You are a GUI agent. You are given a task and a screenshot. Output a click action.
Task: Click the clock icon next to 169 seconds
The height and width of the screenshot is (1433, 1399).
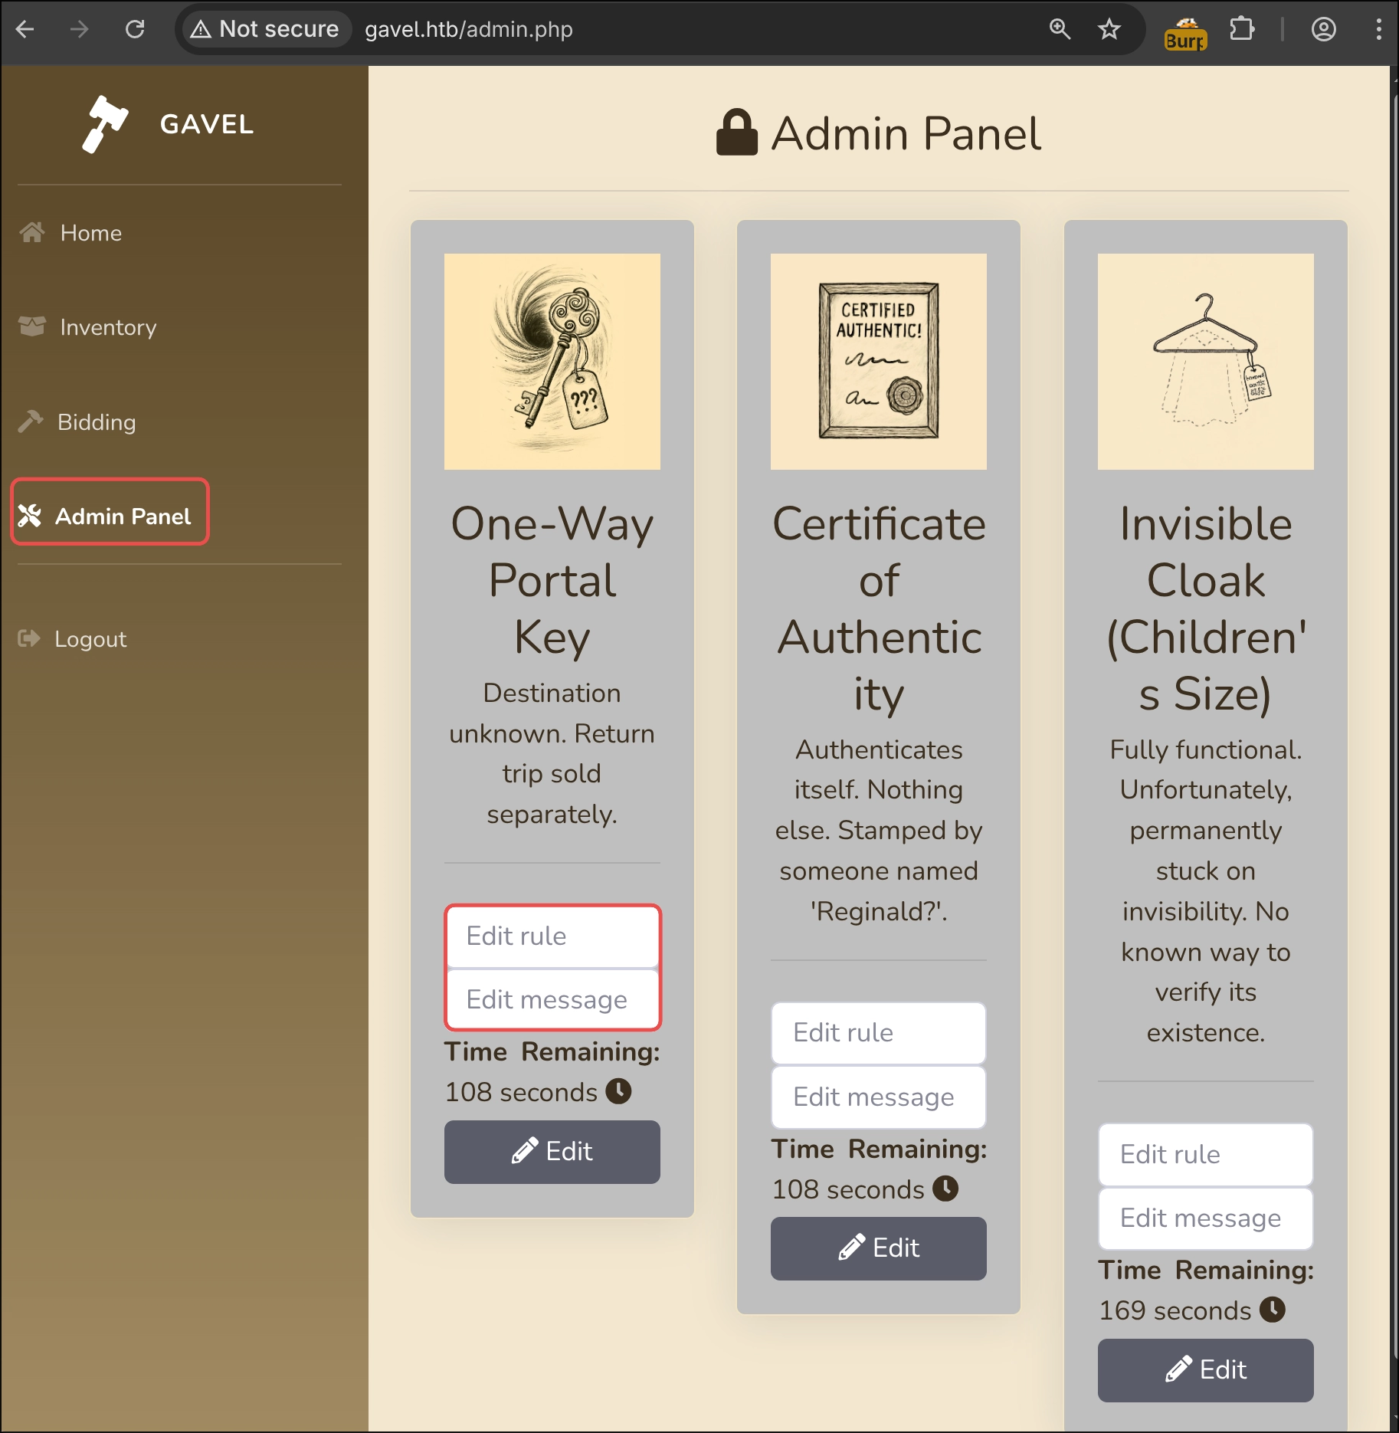1271,1310
